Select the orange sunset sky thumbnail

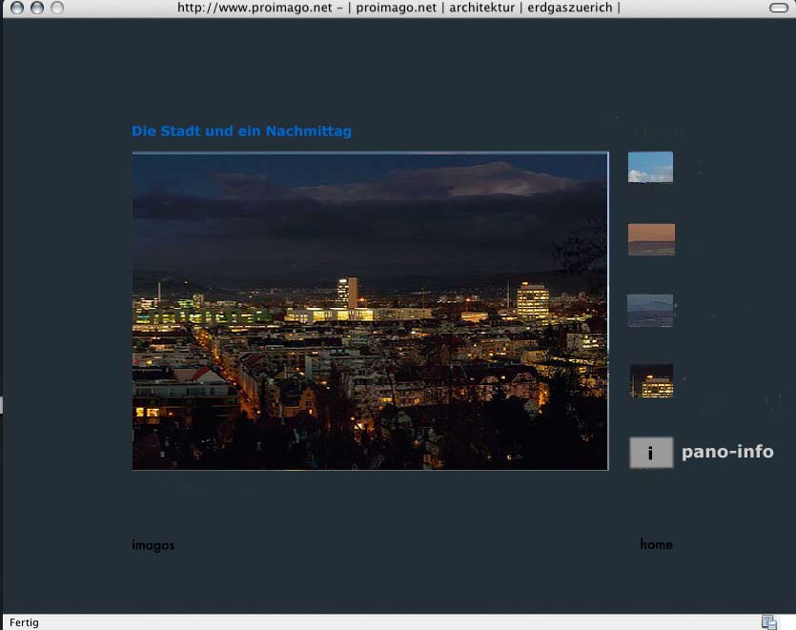[651, 239]
